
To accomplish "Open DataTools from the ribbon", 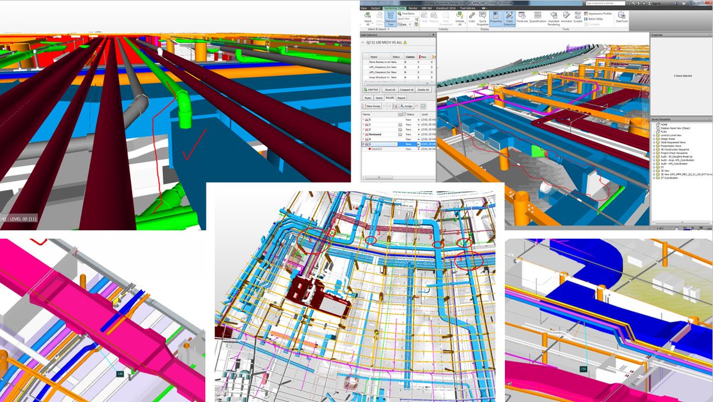I will coord(622,18).
